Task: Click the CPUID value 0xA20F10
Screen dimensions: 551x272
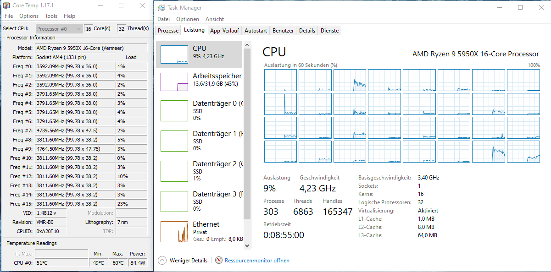Action: click(x=50, y=231)
